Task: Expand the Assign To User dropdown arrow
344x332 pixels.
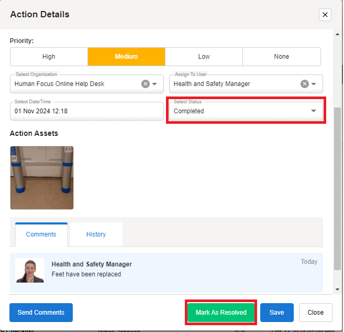Action: click(314, 84)
